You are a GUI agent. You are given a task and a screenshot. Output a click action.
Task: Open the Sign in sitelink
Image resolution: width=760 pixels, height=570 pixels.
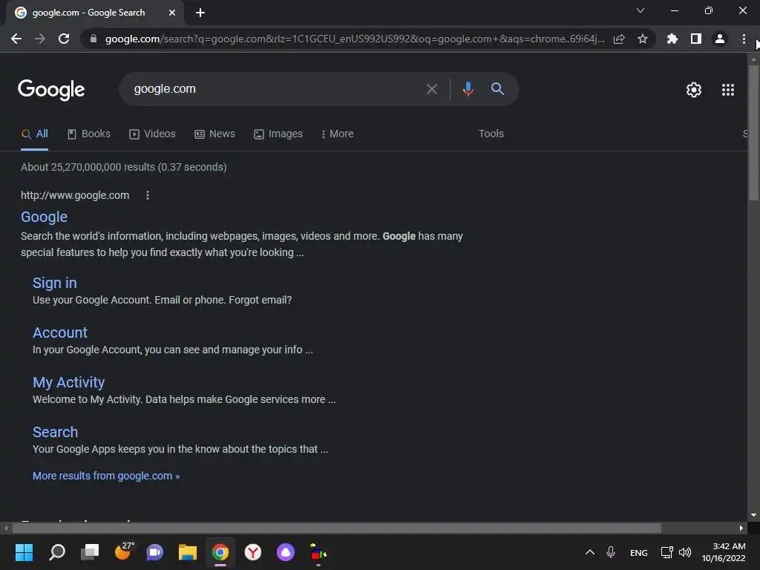pyautogui.click(x=55, y=283)
